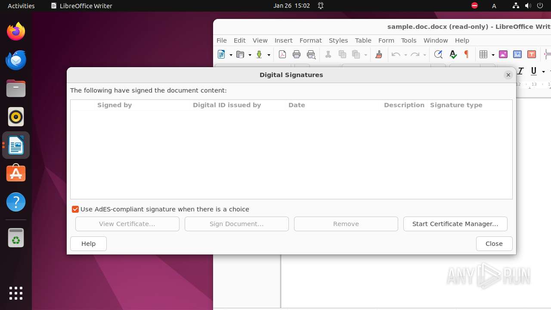Toggle Underline formatting button
Image resolution: width=551 pixels, height=310 pixels.
[534, 71]
